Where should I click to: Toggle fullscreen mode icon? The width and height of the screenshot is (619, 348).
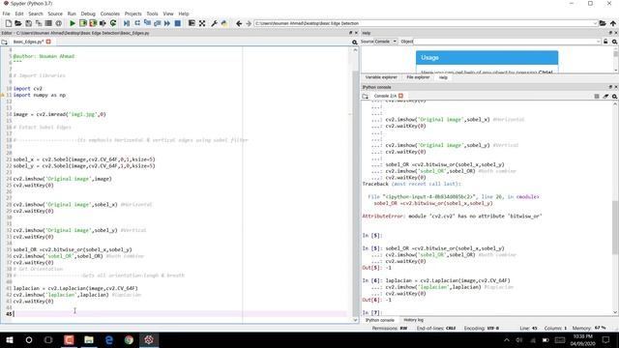point(202,23)
